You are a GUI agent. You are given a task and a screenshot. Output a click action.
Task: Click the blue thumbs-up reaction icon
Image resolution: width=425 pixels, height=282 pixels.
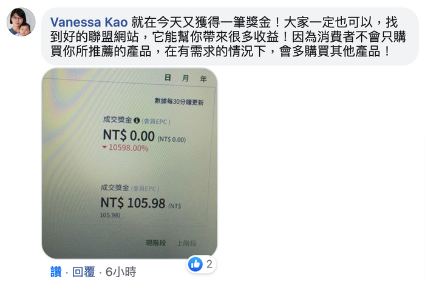point(195,264)
